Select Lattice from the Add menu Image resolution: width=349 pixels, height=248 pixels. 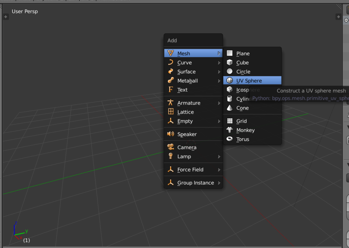click(x=193, y=112)
